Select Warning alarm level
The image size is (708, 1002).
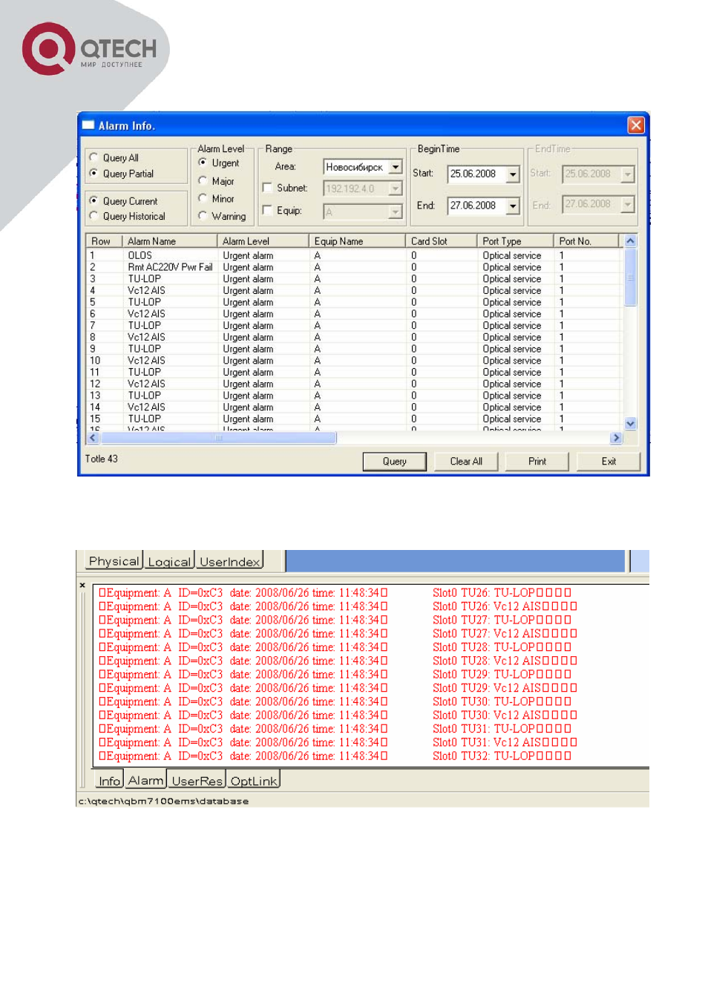point(203,216)
